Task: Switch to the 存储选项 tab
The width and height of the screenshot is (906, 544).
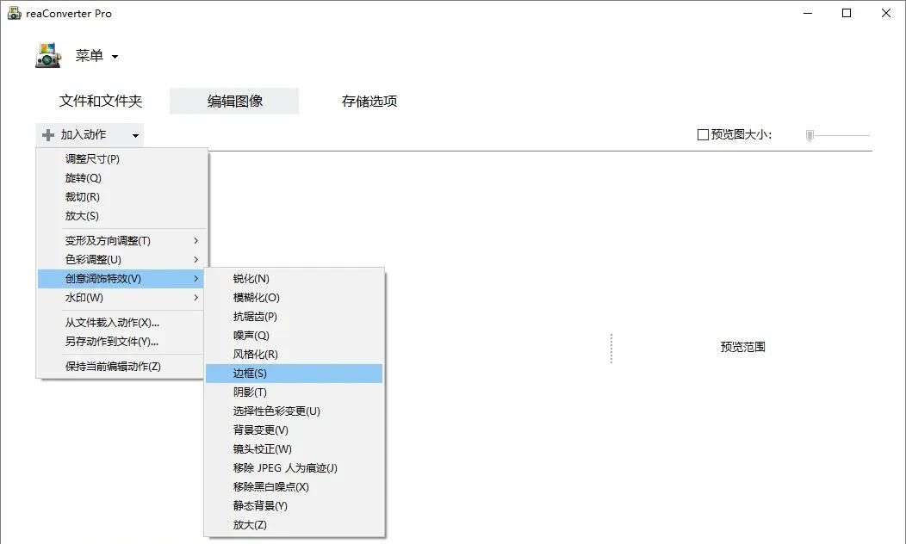Action: [368, 101]
